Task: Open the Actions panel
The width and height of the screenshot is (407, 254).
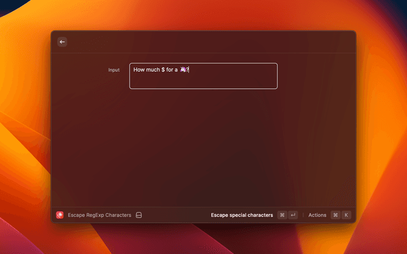Action: pyautogui.click(x=317, y=215)
